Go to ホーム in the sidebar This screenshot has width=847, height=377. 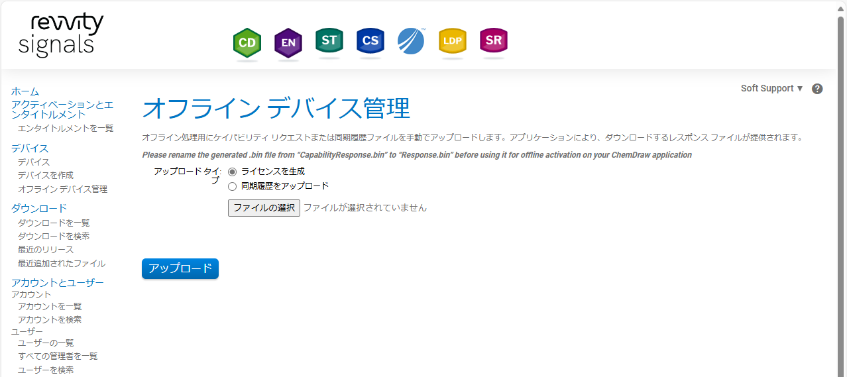pos(25,91)
